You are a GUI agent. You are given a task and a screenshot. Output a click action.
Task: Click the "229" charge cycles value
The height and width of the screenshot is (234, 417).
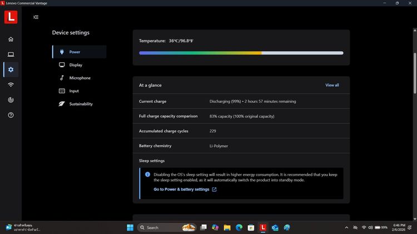(212, 131)
